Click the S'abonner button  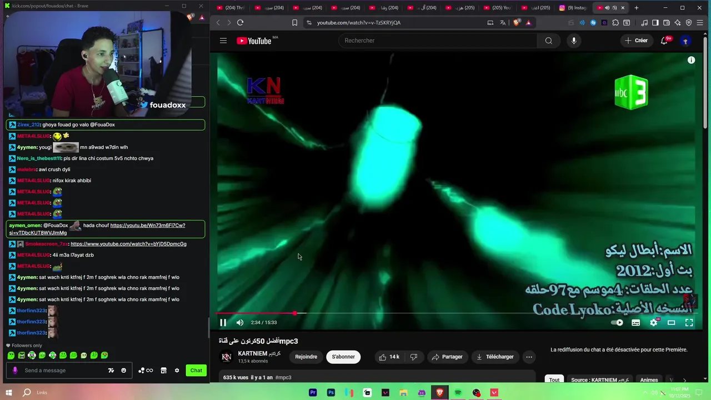[343, 357]
